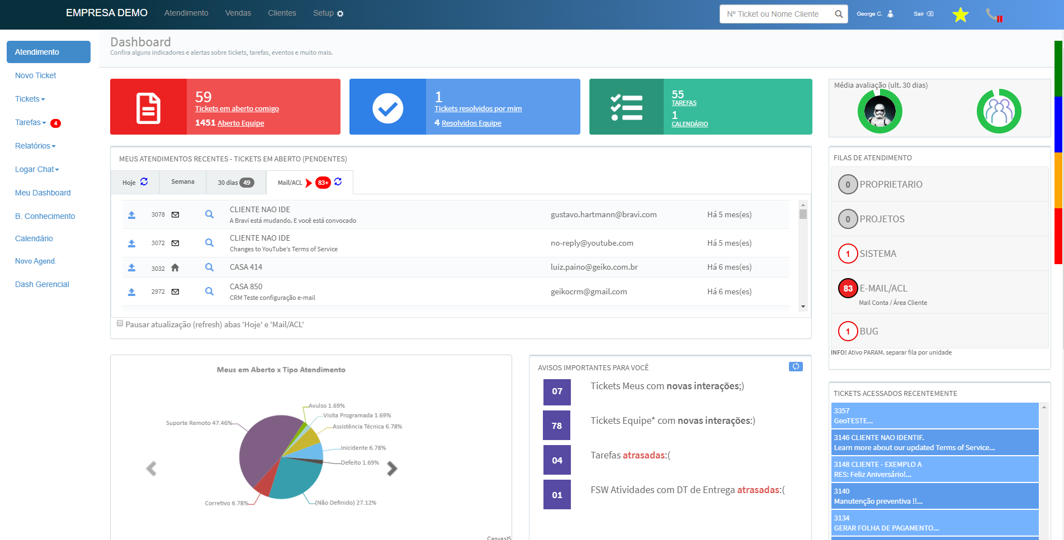
Task: Open recently accessed ticket 3357 GeoTESTE
Action: [x=934, y=415]
